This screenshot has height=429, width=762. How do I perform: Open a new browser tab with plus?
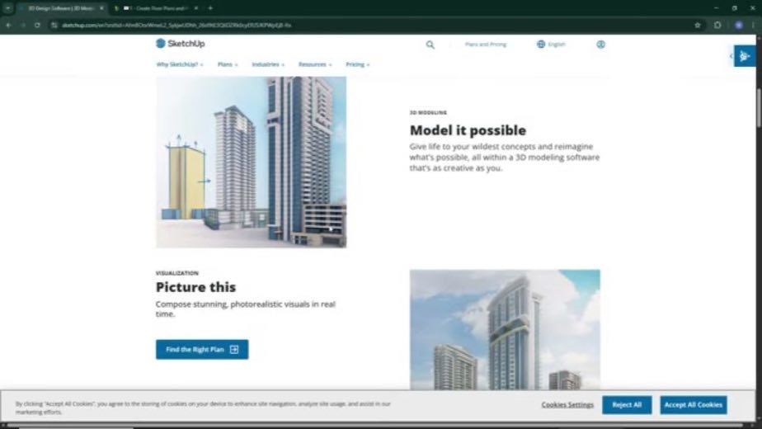(x=210, y=8)
